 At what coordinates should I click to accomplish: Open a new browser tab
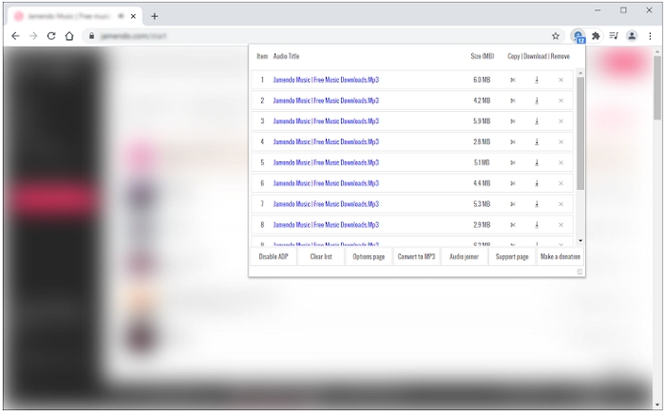point(154,16)
